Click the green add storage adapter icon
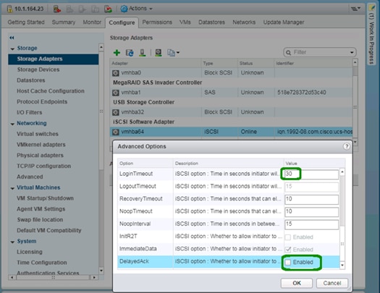Screen dimensions: 380x293 [x=117, y=53]
